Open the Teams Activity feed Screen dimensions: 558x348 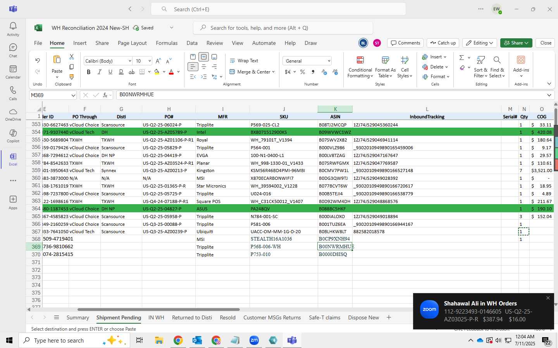(13, 29)
